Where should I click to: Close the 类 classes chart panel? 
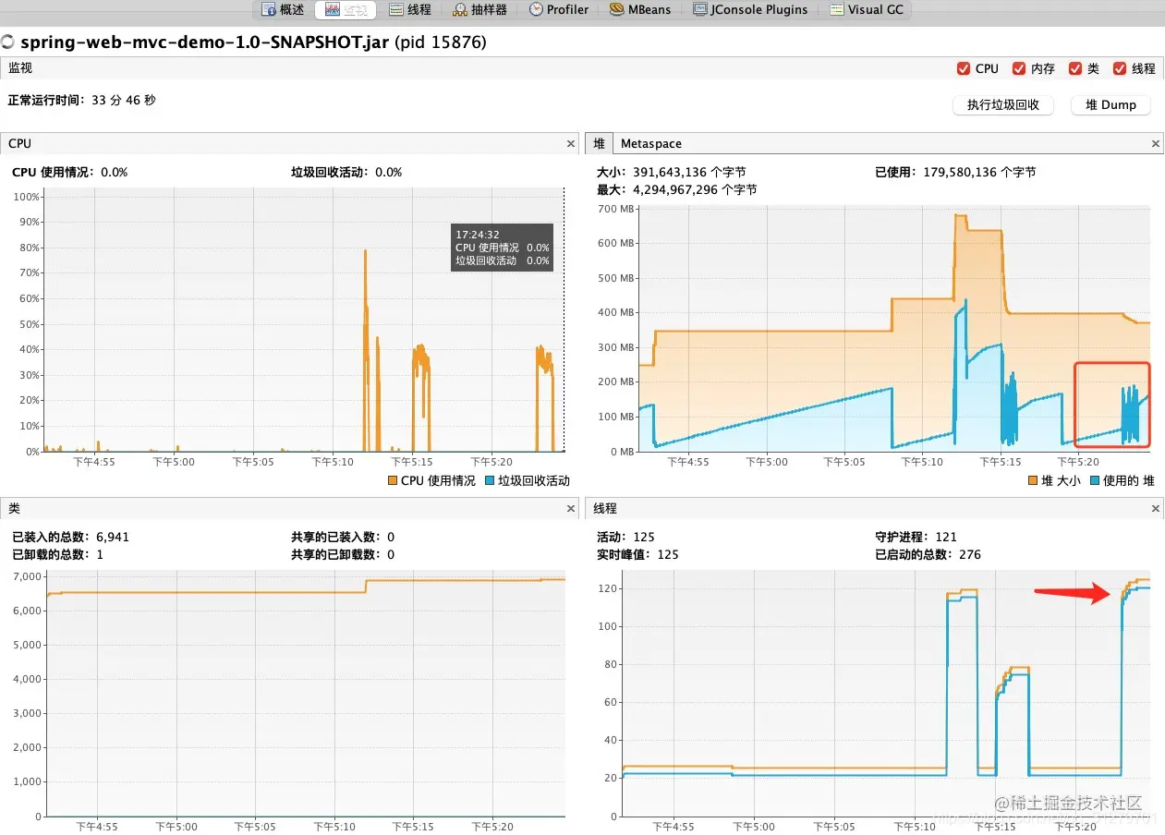[x=571, y=509]
